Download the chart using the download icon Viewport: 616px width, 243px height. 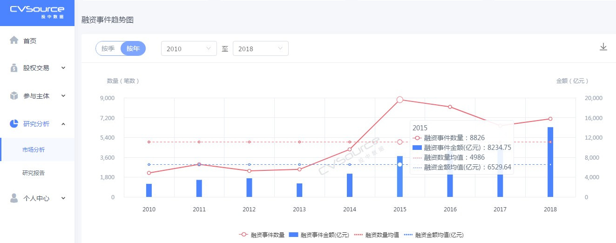click(x=603, y=47)
